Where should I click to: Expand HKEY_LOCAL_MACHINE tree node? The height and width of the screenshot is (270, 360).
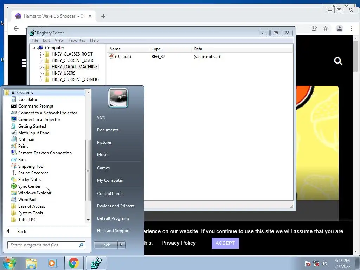[41, 67]
